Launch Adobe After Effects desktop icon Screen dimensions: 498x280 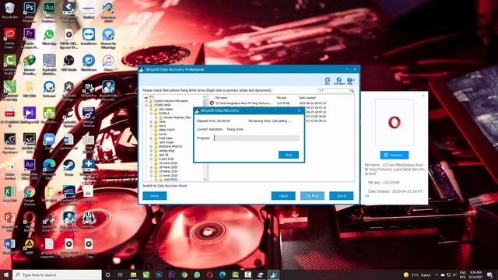(30, 169)
